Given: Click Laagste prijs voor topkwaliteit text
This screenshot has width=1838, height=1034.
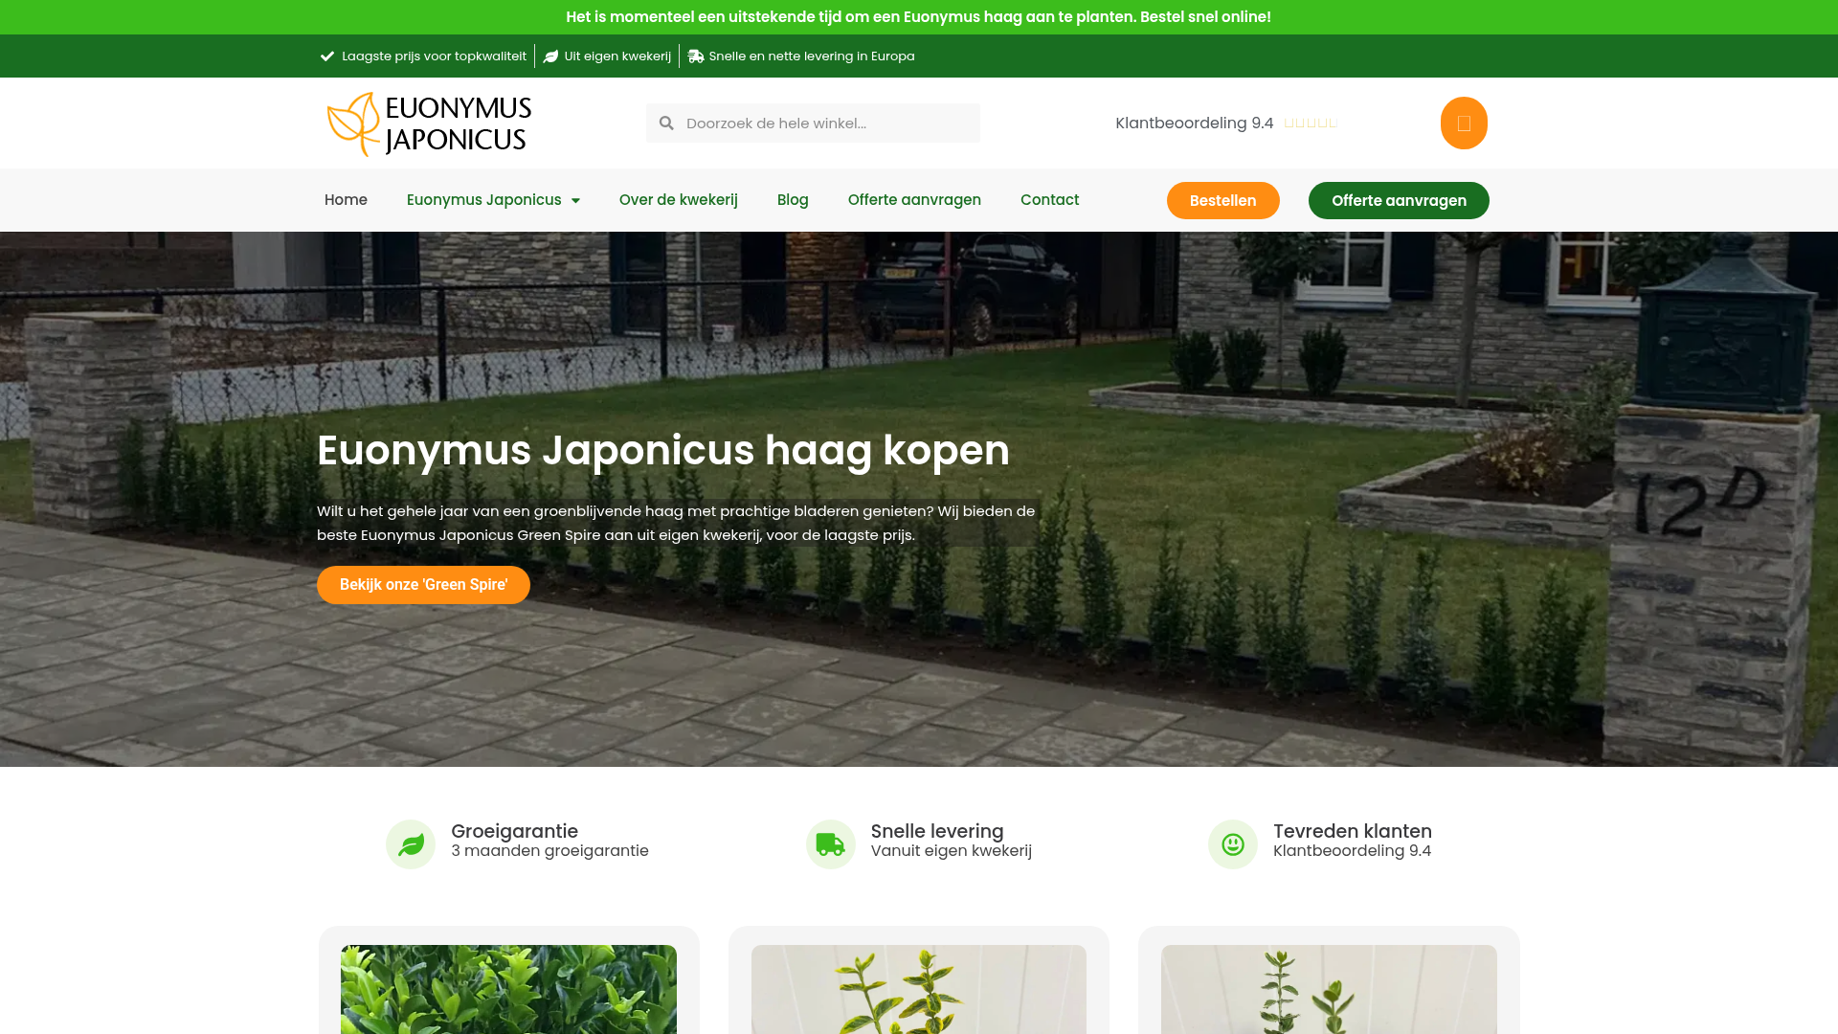Looking at the screenshot, I should [x=434, y=56].
